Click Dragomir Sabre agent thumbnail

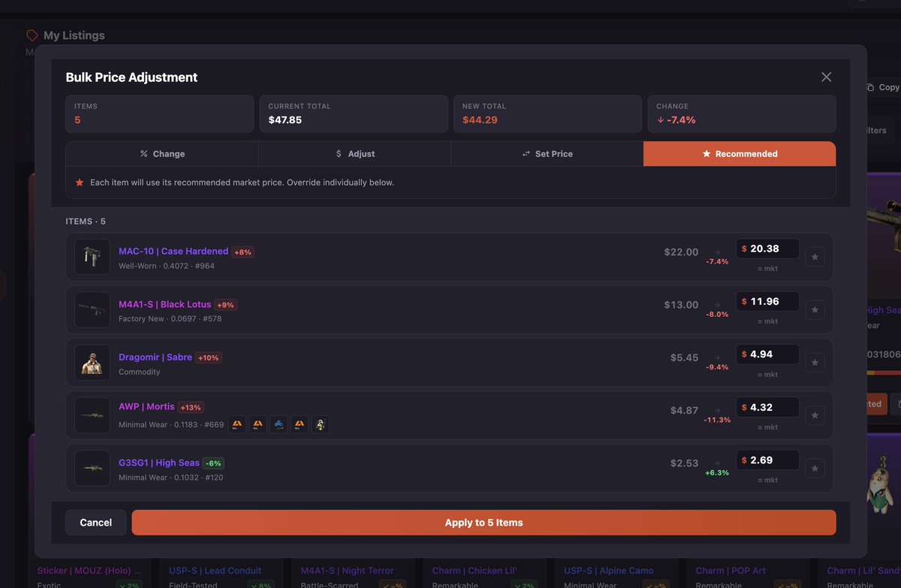click(92, 363)
